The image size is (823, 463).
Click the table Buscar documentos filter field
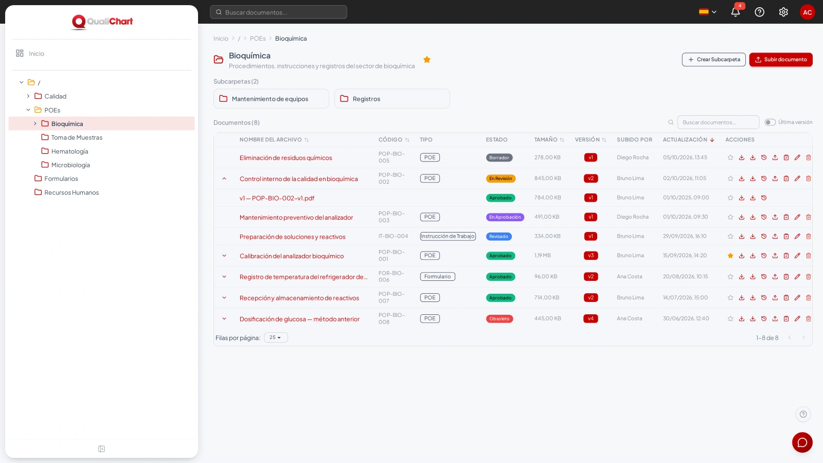pos(718,122)
